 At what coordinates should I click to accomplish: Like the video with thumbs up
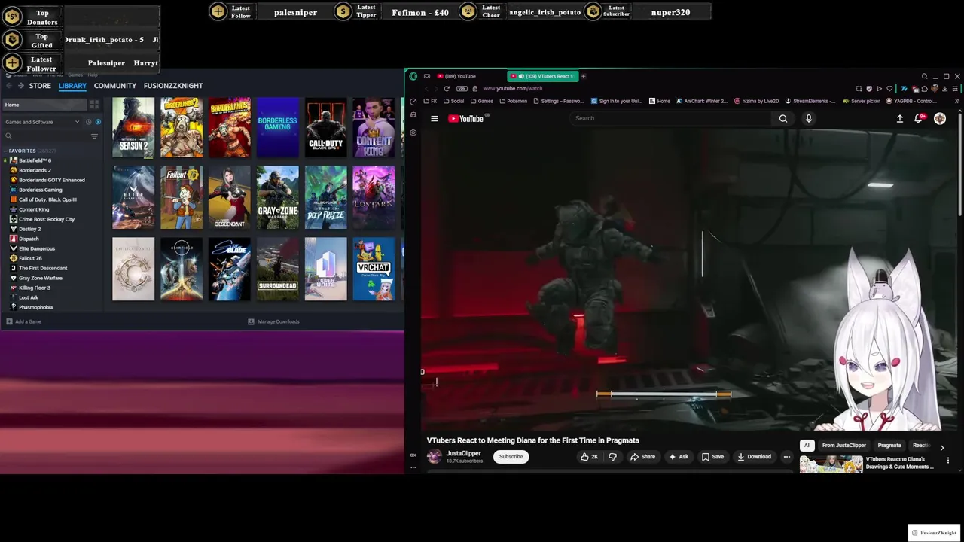coord(589,457)
